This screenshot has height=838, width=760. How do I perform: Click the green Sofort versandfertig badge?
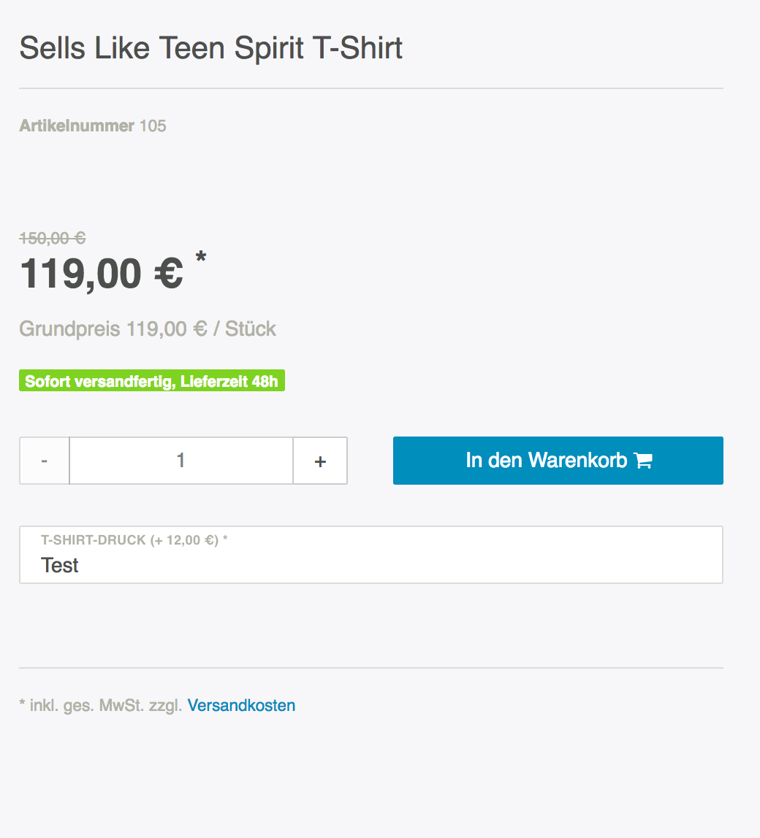click(152, 381)
